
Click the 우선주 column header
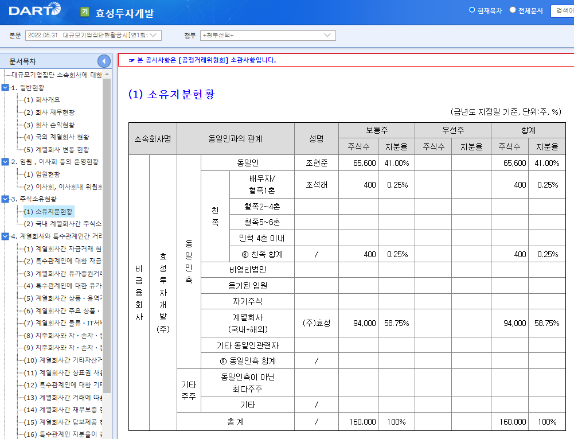453,130
